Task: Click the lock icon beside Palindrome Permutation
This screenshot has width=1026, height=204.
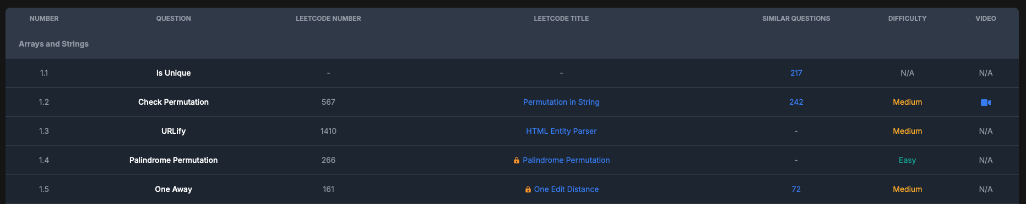Action: tap(517, 160)
